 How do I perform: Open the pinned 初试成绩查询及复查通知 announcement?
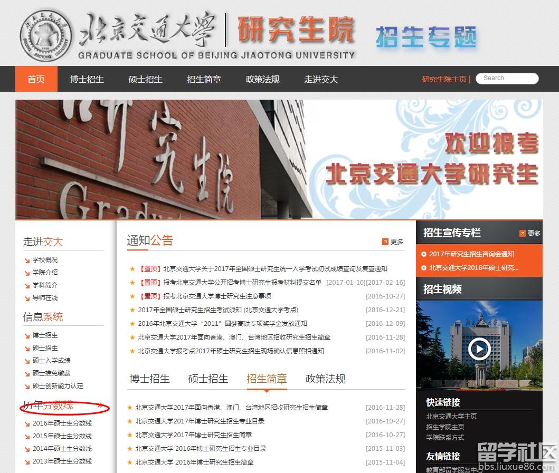(262, 269)
